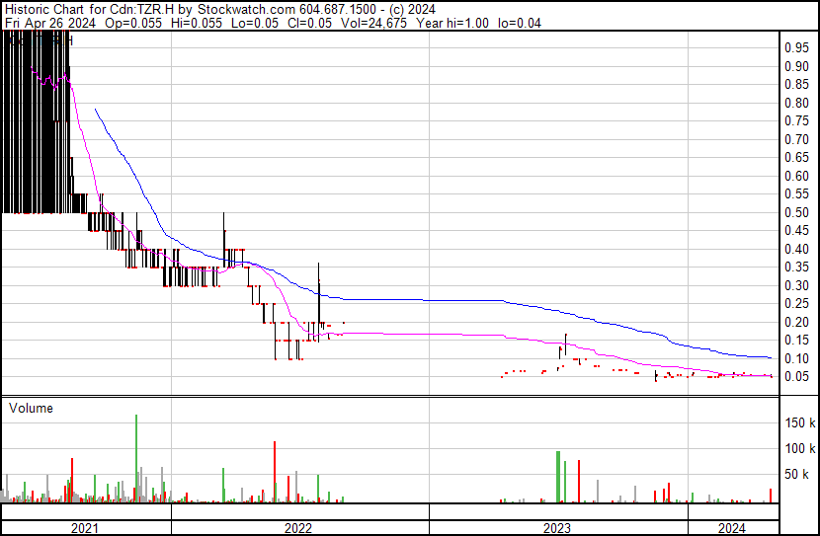The height and width of the screenshot is (536, 820).
Task: Click the 2022 year label on time axis
Action: pyautogui.click(x=298, y=528)
